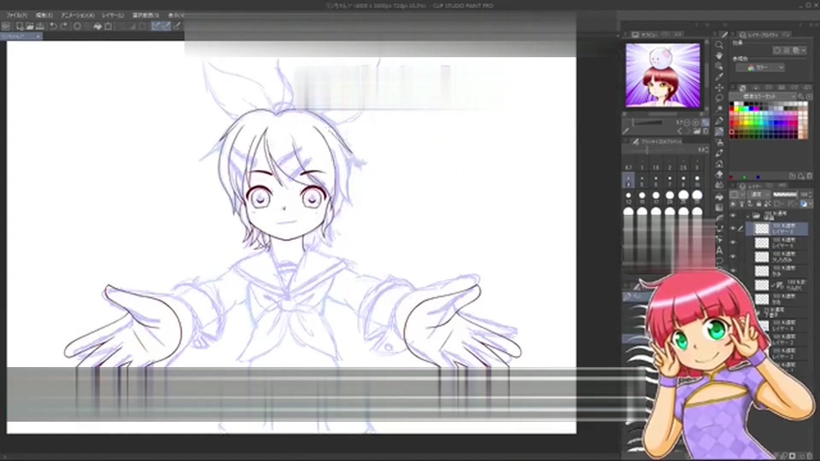Select the Auto select magic wand tool

(x=719, y=109)
